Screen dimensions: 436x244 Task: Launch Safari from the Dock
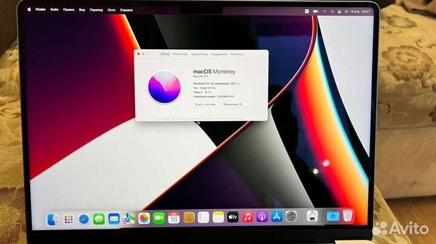(x=84, y=219)
